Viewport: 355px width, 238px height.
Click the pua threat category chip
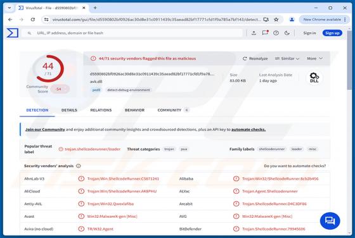[184, 149]
